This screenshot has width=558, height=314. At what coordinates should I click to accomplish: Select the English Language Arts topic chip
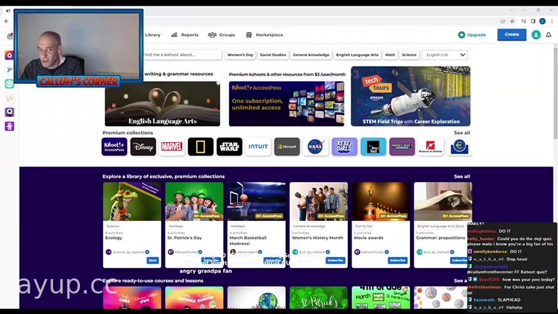[357, 55]
